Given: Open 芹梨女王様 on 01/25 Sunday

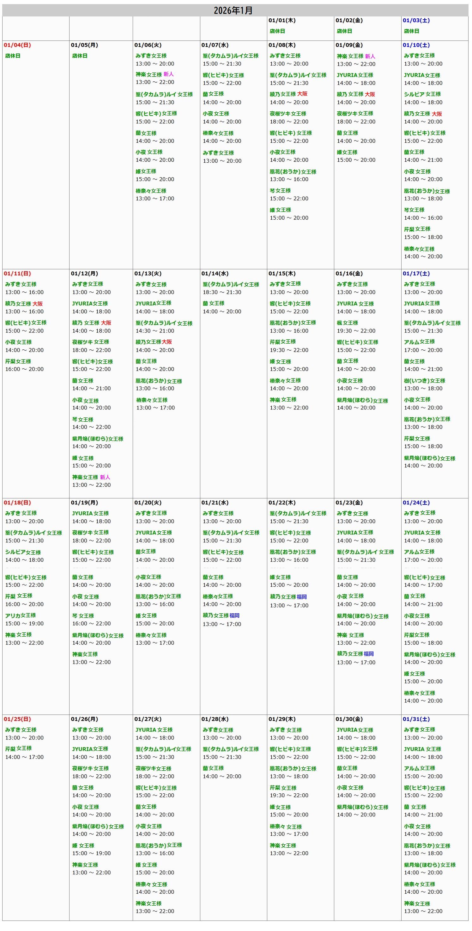Looking at the screenshot, I should tap(18, 748).
